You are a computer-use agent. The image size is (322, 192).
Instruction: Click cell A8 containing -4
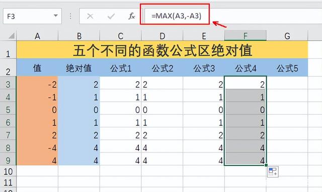(x=37, y=146)
